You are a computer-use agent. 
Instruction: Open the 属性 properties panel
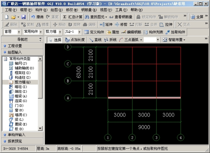point(113,32)
